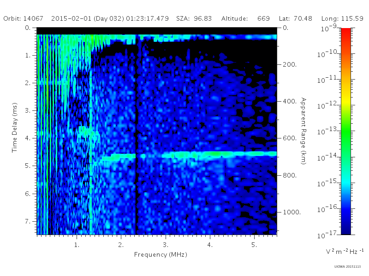Click the yellow band of the color bar
The height and width of the screenshot is (276, 369).
(x=345, y=100)
